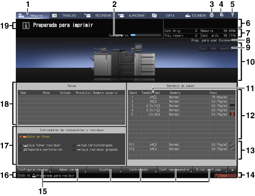Click the globe language icon
Screen dimensions: 255x196
pyautogui.click(x=212, y=15)
